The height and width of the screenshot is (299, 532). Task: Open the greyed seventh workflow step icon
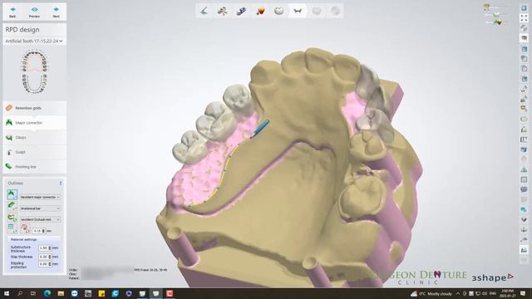coord(317,11)
